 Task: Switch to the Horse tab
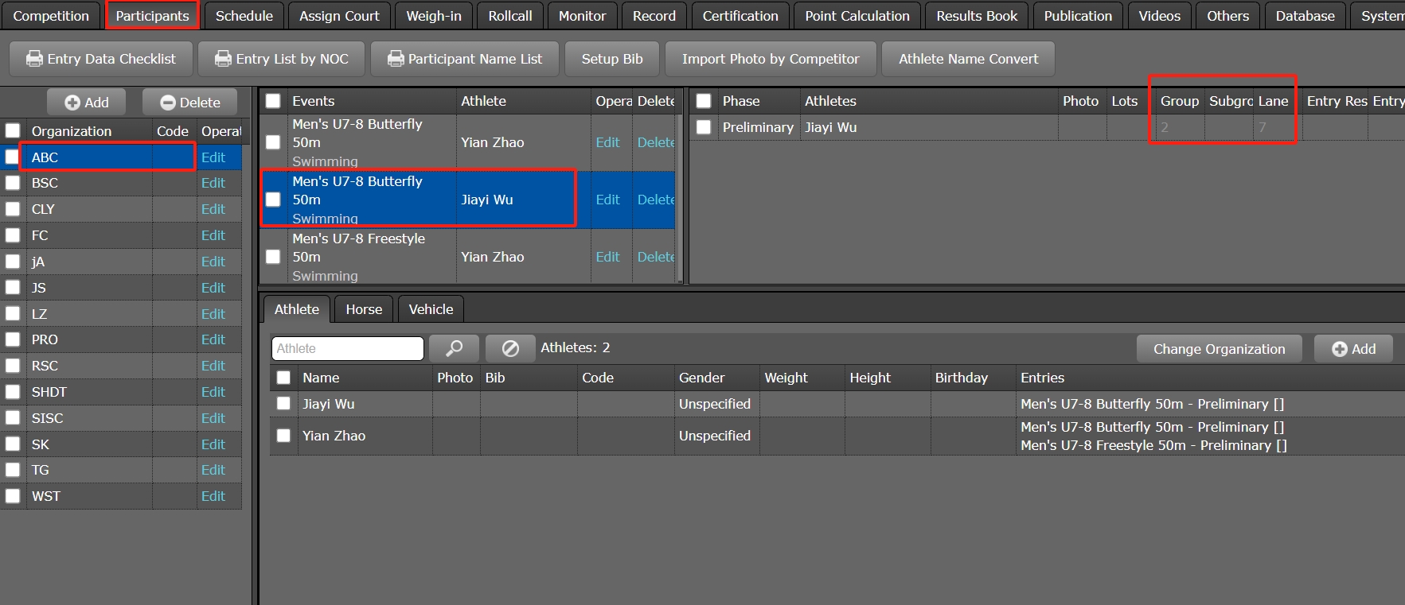364,309
